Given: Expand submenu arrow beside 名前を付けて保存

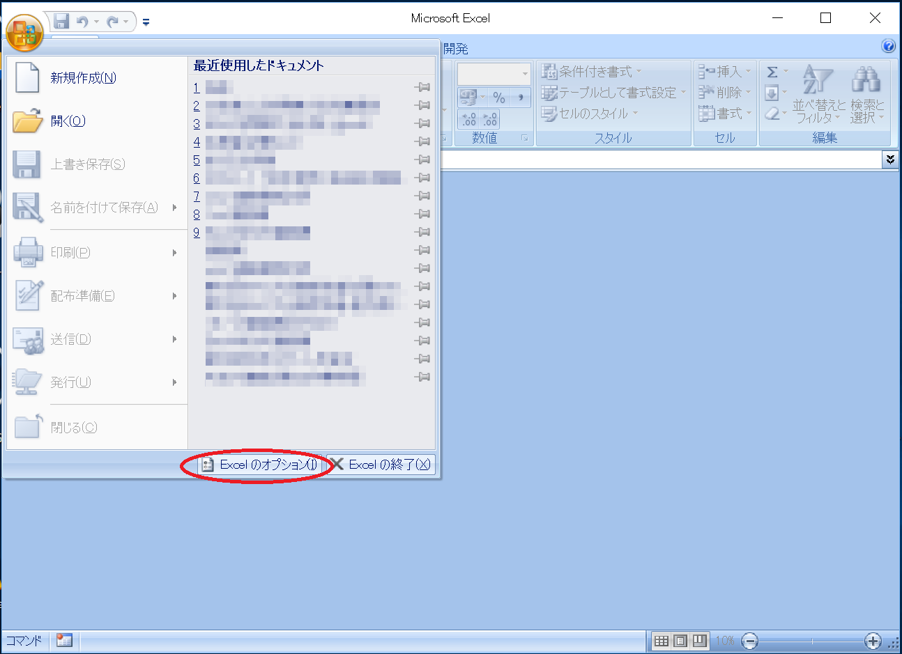Looking at the screenshot, I should [175, 207].
